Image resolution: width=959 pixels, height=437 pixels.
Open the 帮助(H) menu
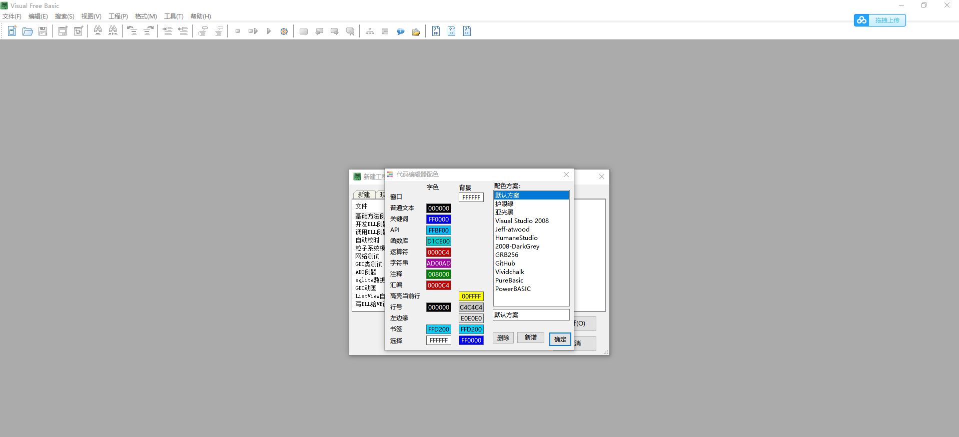click(201, 16)
